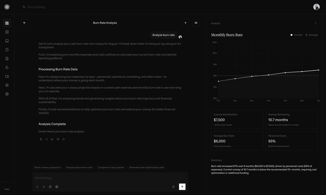Add attachment with plus icon in composer
326x195 pixels.
37,187
